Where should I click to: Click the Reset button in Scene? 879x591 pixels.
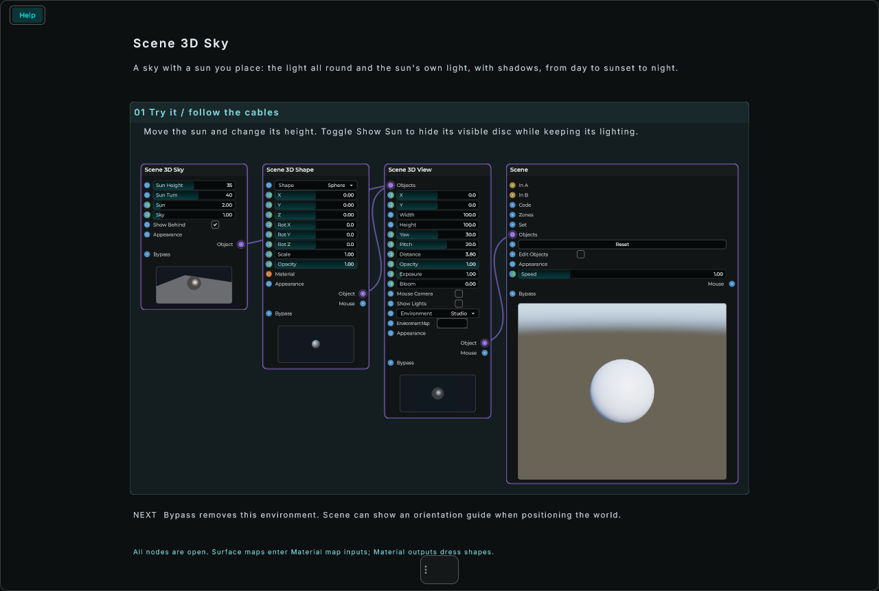(x=622, y=245)
